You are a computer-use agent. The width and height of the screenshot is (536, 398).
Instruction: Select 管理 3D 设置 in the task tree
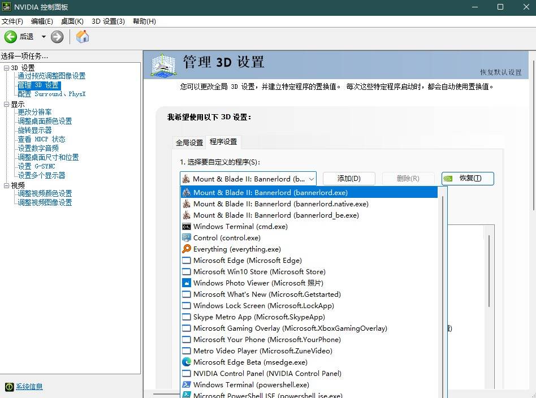(x=39, y=85)
